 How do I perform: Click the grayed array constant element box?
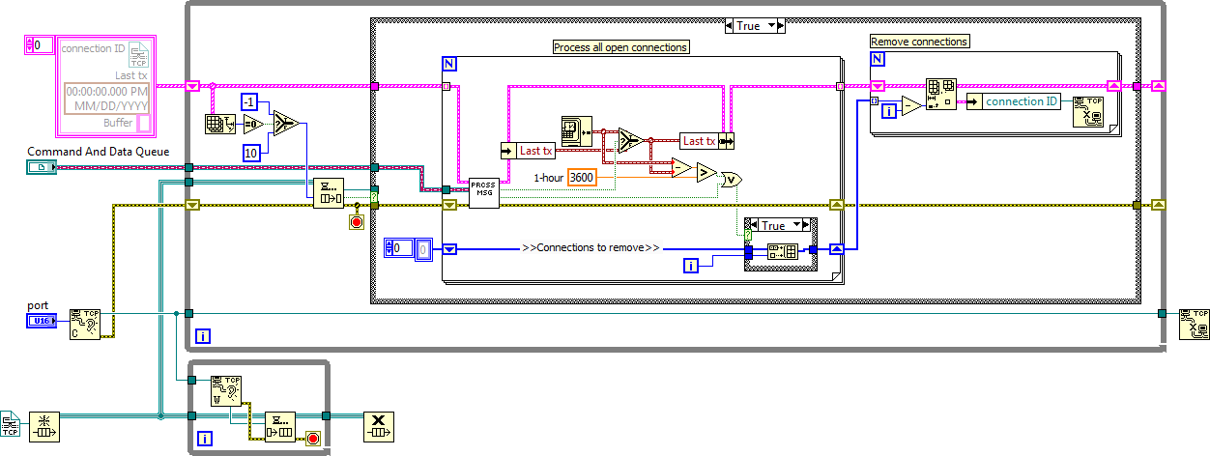423,248
